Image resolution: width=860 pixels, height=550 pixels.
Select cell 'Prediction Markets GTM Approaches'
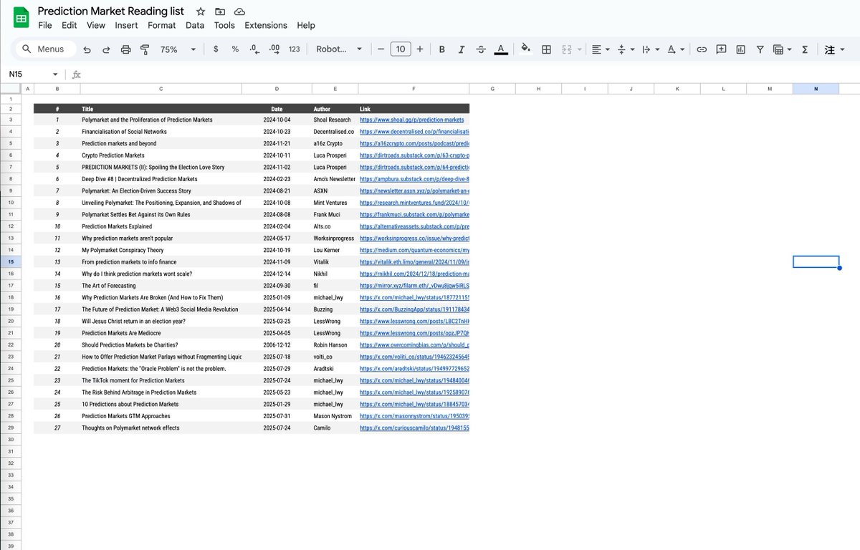tap(161, 415)
